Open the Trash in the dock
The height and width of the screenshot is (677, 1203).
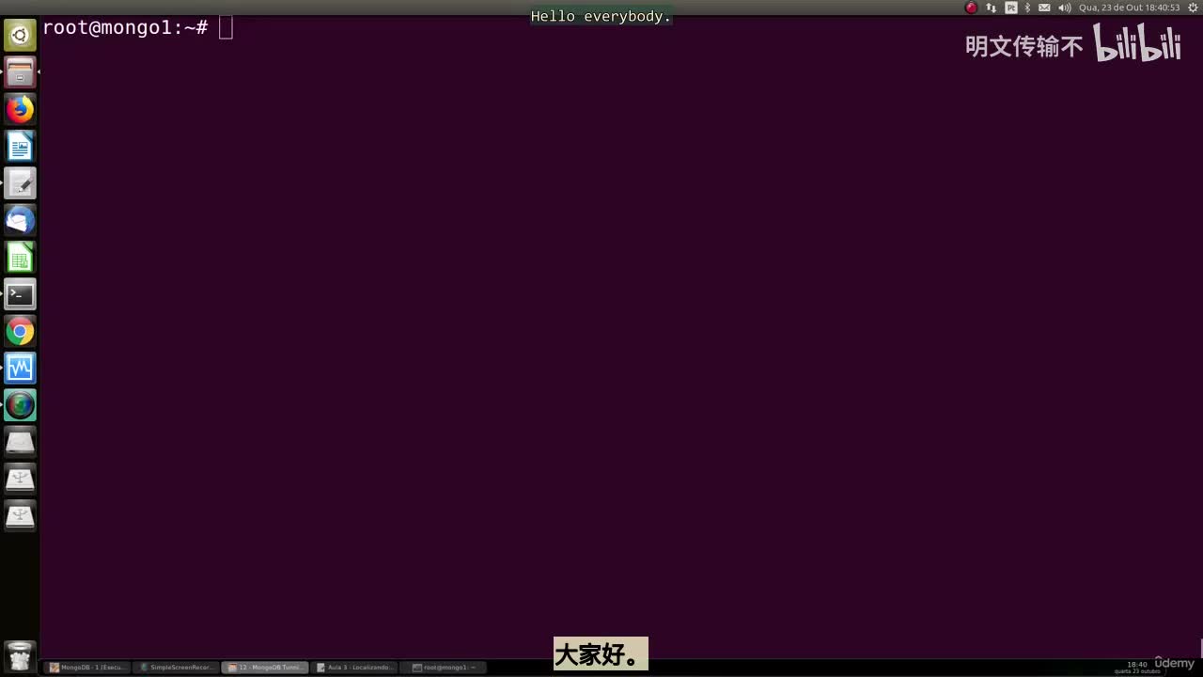tap(20, 655)
